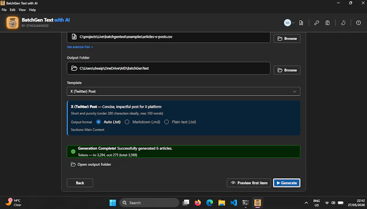Click the BatchGen Text taskbar icon

[257, 203]
